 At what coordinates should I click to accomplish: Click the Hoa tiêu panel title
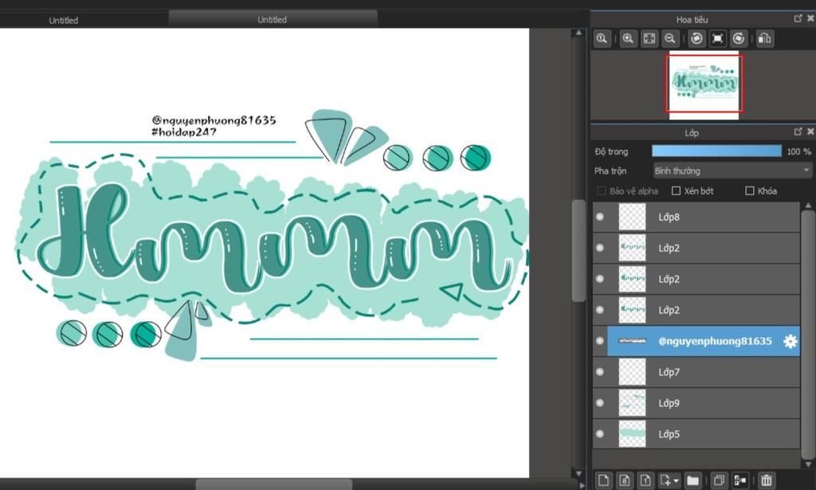[x=692, y=19]
